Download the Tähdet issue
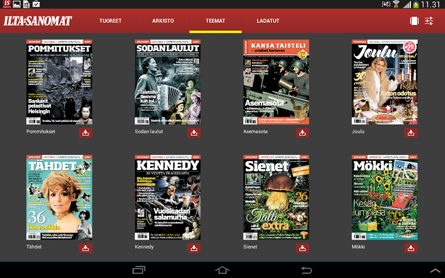This screenshot has width=445, height=278. [x=86, y=248]
